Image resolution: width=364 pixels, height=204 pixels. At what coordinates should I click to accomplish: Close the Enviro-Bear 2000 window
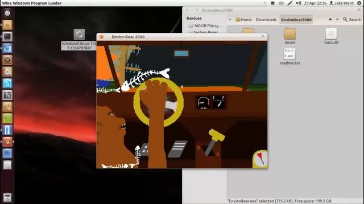click(101, 37)
